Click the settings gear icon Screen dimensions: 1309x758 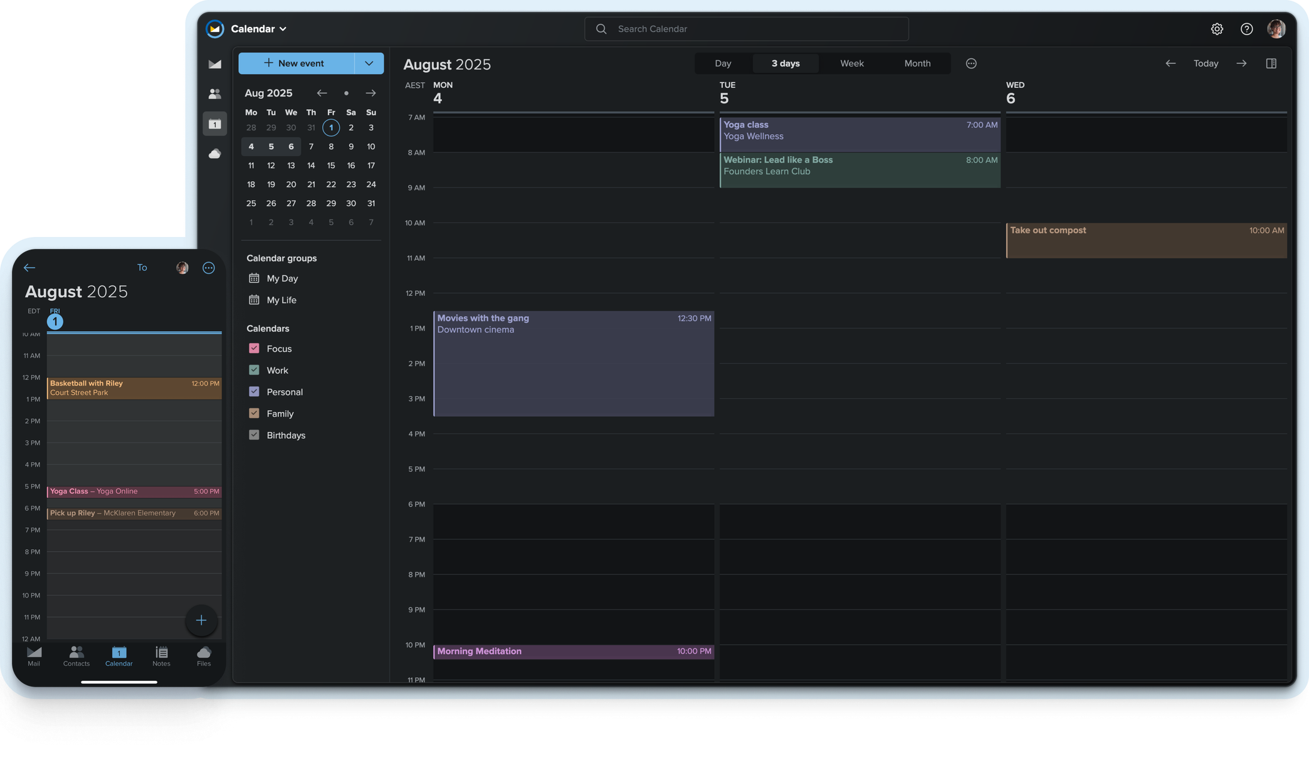[1216, 29]
